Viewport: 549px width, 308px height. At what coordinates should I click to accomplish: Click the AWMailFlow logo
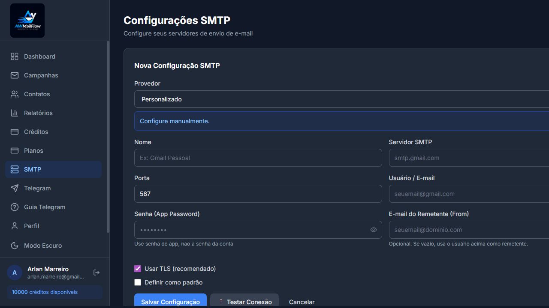point(27,21)
